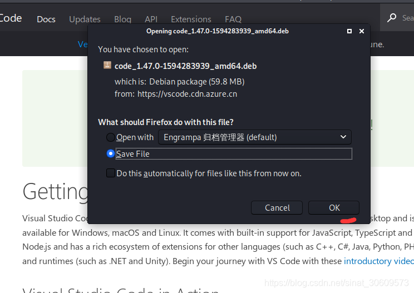The image size is (414, 293).
Task: Open the API navigation link
Action: click(x=151, y=19)
